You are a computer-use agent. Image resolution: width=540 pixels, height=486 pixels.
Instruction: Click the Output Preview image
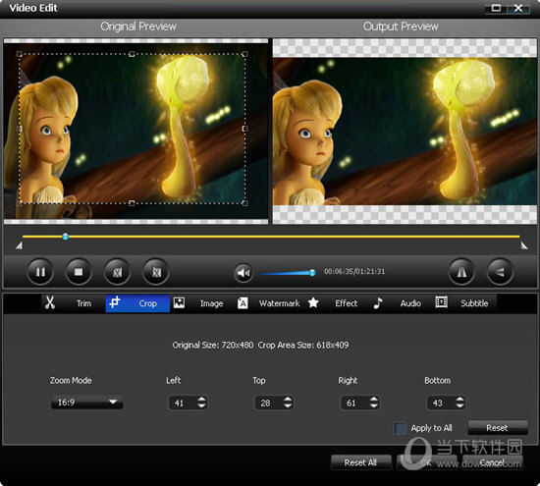[405, 132]
